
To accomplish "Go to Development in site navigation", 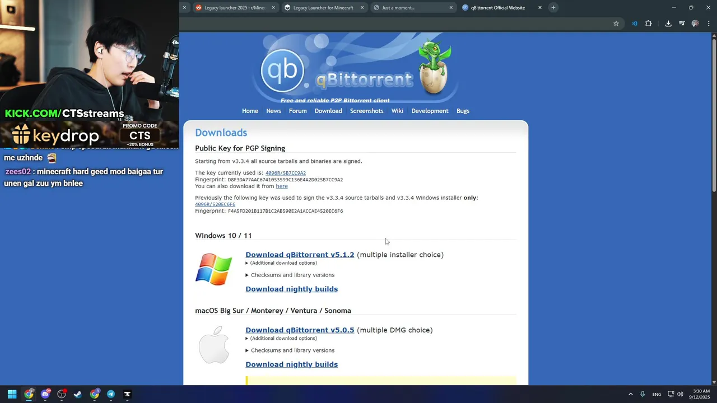I will click(430, 111).
